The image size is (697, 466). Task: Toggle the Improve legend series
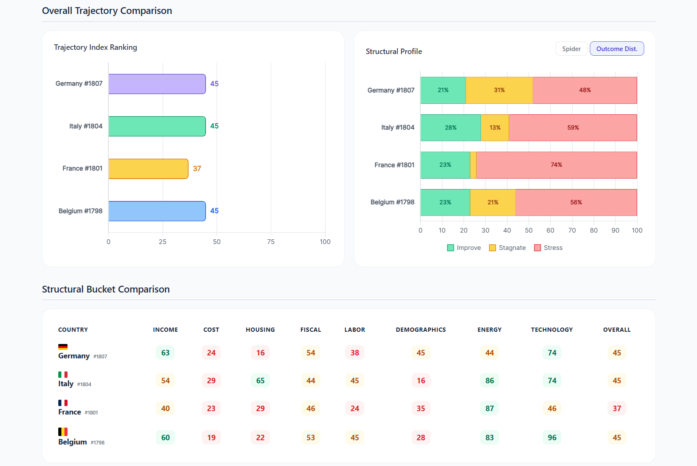tap(464, 248)
